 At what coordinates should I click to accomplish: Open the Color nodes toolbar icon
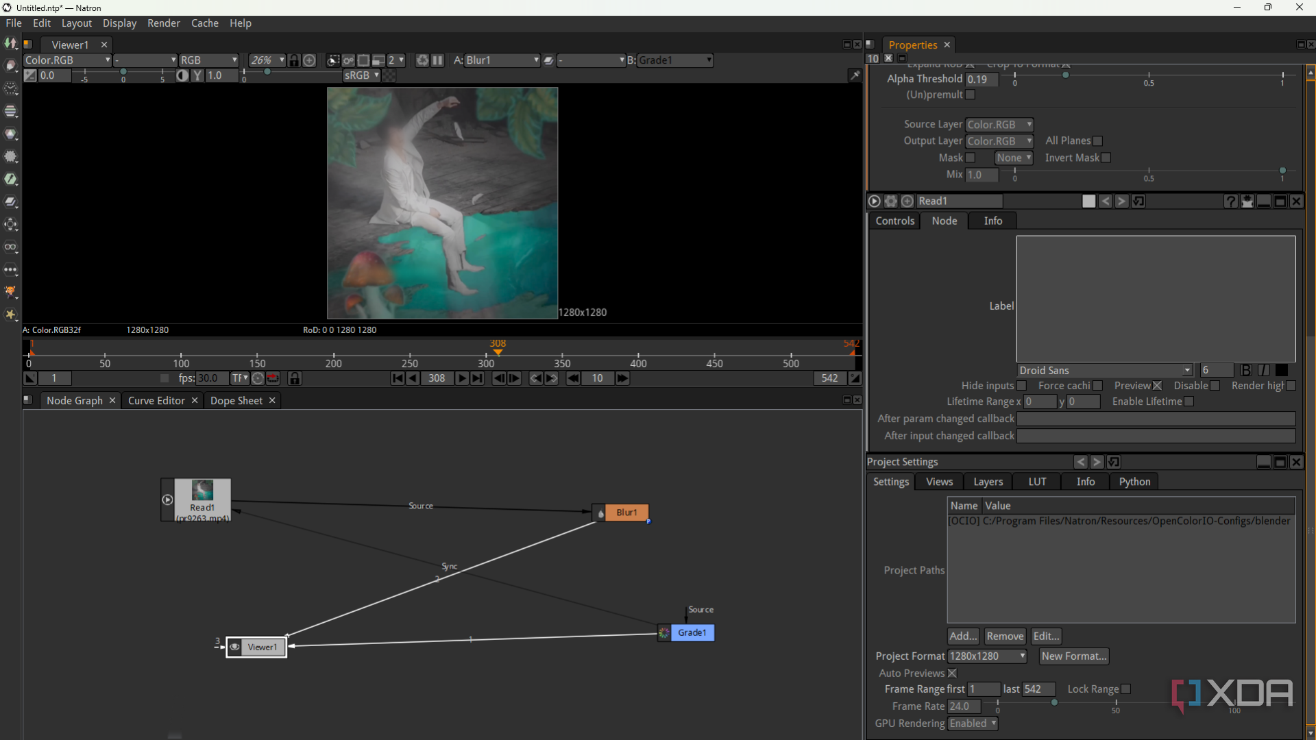click(11, 134)
